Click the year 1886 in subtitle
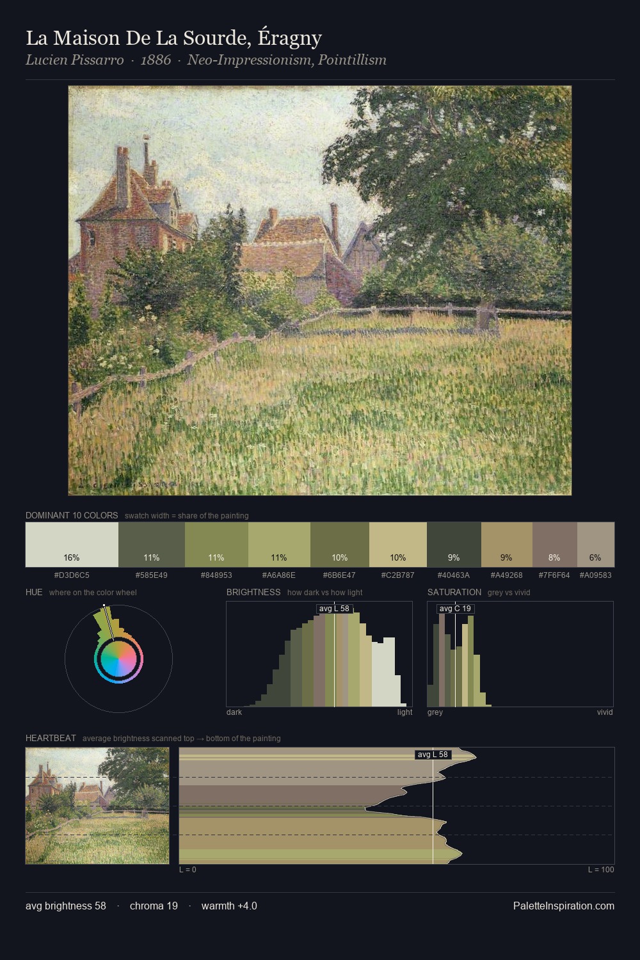 pos(156,60)
